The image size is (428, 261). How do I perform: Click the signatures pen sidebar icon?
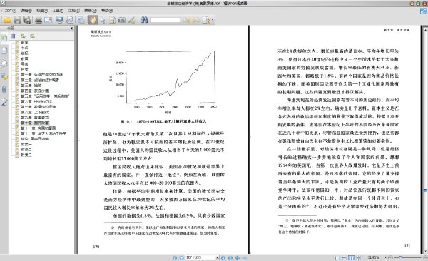coord(4,103)
